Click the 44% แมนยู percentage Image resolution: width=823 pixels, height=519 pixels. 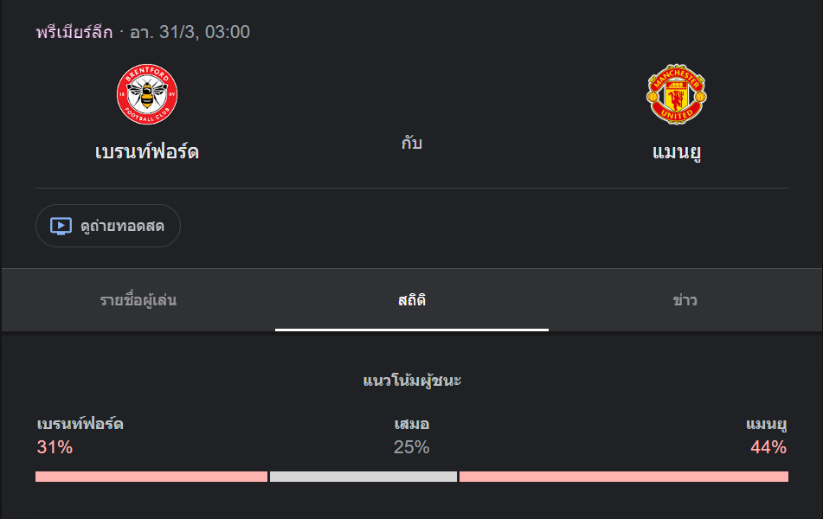click(x=768, y=447)
